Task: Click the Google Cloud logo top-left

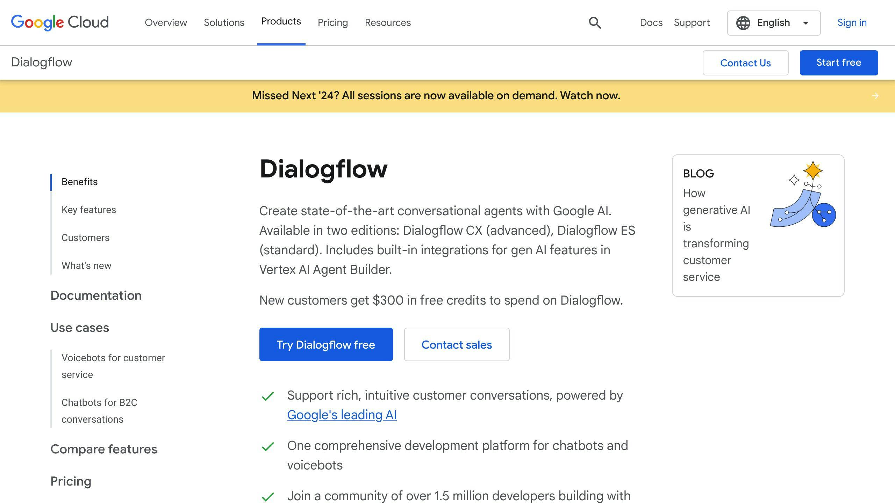Action: pos(60,22)
